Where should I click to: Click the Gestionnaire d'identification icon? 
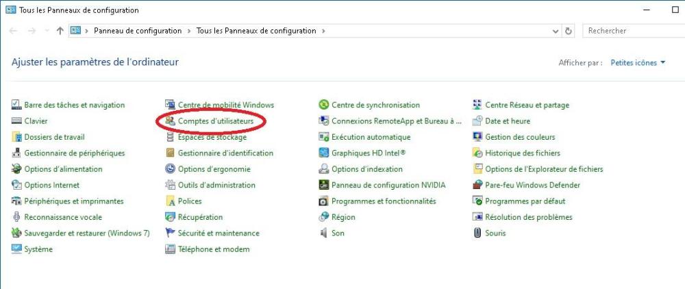coord(170,153)
